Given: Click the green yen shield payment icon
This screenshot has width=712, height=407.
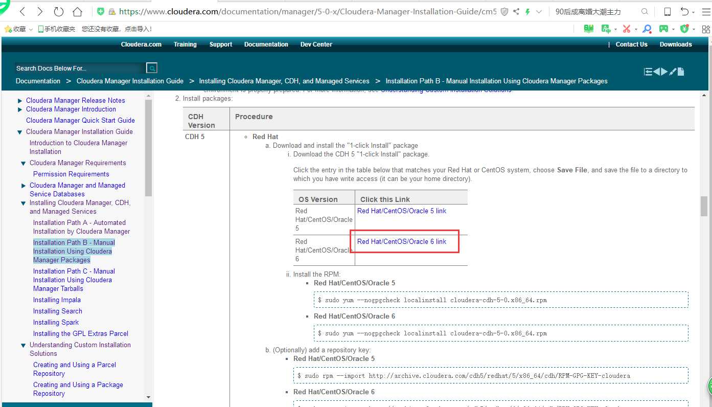Looking at the screenshot, I should coord(685,29).
